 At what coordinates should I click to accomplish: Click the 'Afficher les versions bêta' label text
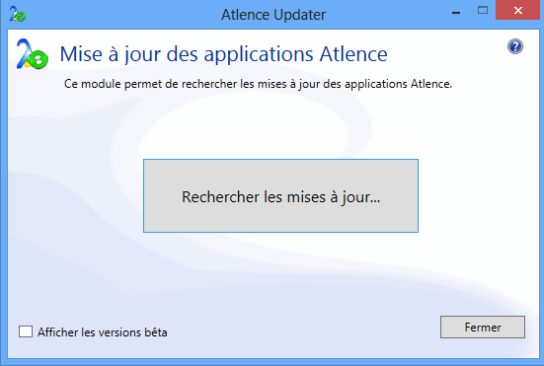(x=103, y=332)
